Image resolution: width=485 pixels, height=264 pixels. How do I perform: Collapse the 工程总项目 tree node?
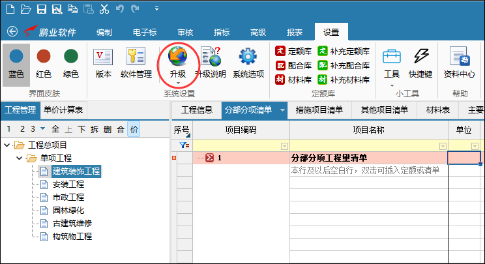(x=7, y=145)
